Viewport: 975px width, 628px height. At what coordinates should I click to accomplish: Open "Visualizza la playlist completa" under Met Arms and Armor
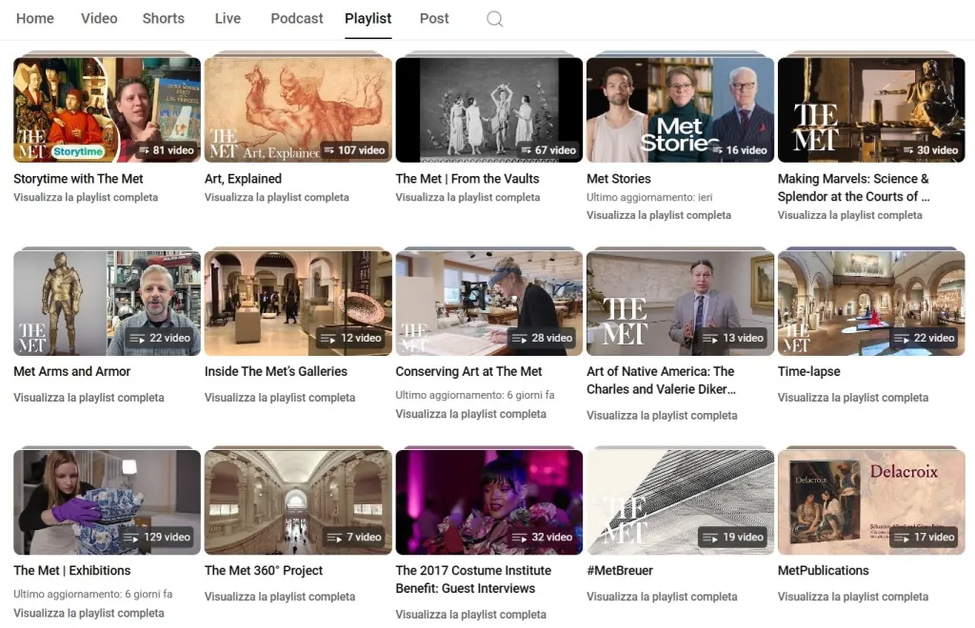90,397
